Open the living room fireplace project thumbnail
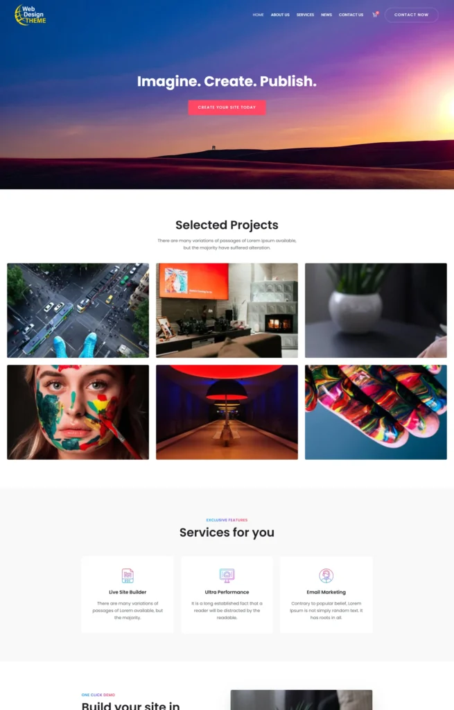This screenshot has height=710, width=454. pos(227,311)
